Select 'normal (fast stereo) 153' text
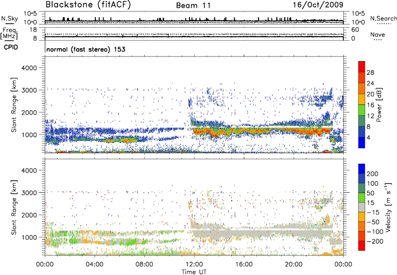The width and height of the screenshot is (397, 275). [86, 50]
